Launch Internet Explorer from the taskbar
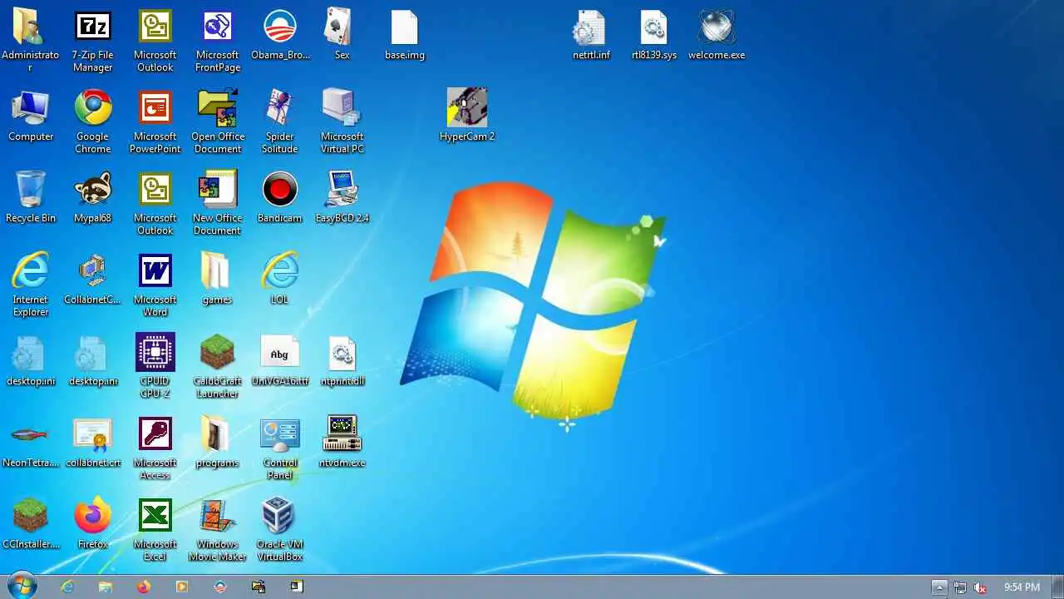 point(67,587)
